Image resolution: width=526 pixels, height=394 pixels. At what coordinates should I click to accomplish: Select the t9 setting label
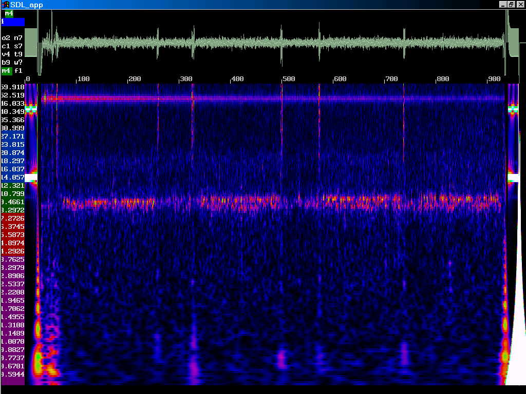[18, 54]
